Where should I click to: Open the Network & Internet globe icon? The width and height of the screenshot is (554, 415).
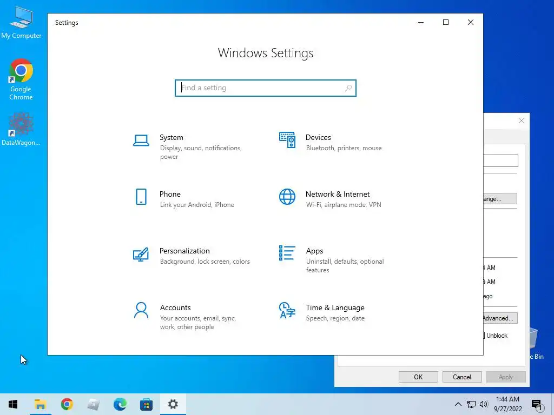point(287,197)
